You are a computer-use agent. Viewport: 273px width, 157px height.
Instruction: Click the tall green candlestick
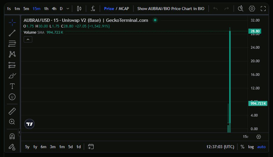pos(230,76)
